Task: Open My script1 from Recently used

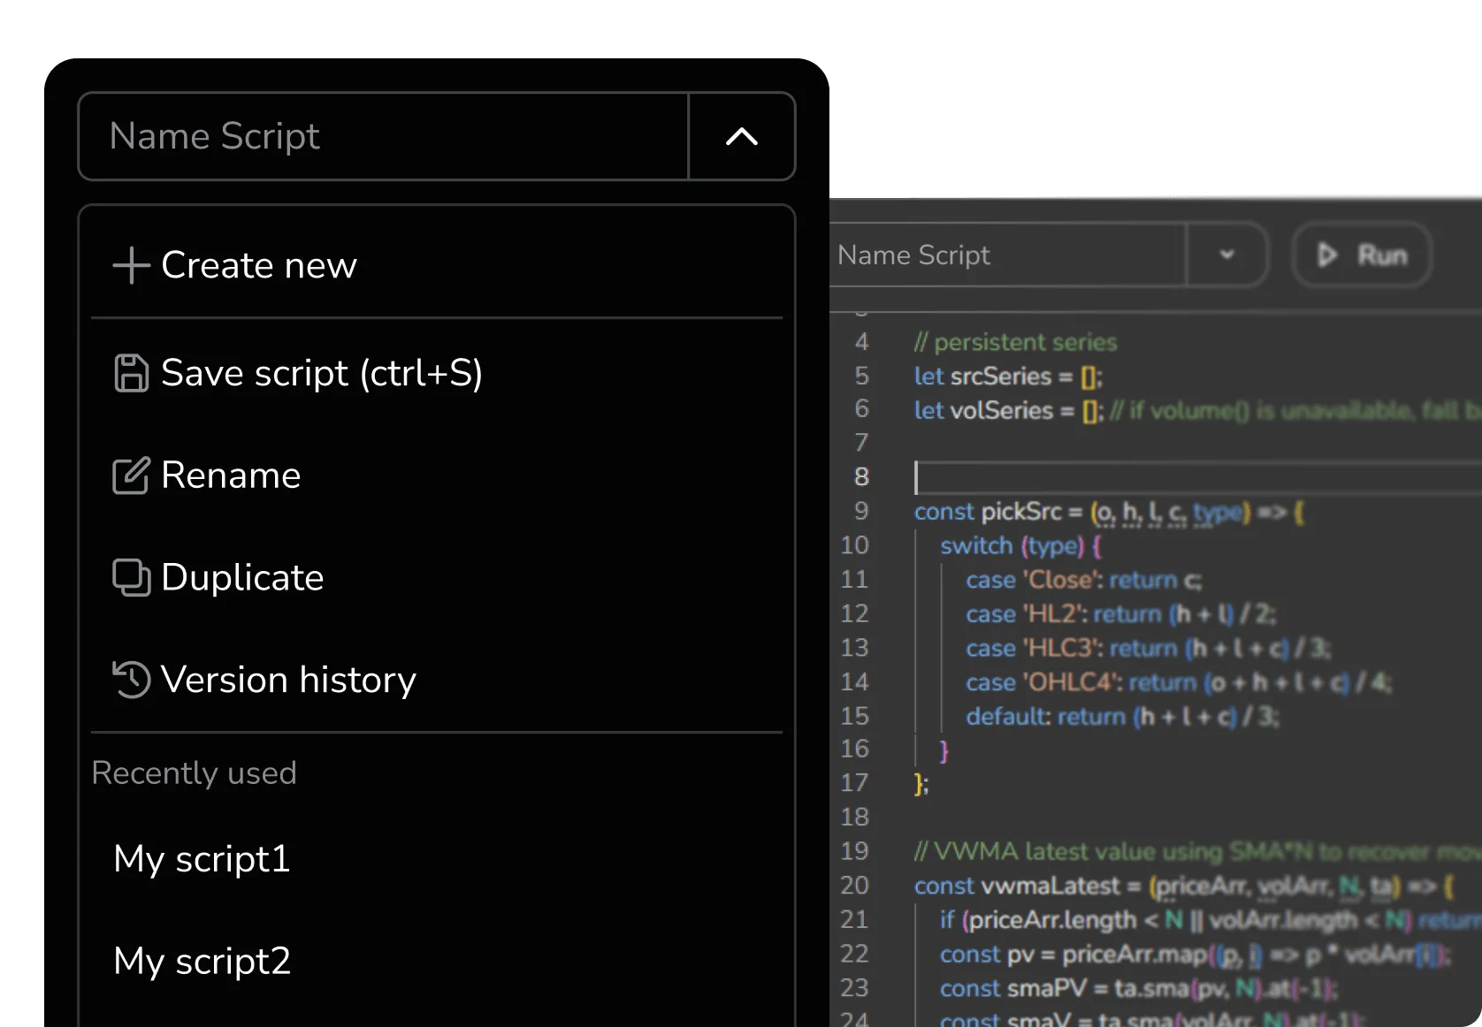Action: (x=202, y=859)
